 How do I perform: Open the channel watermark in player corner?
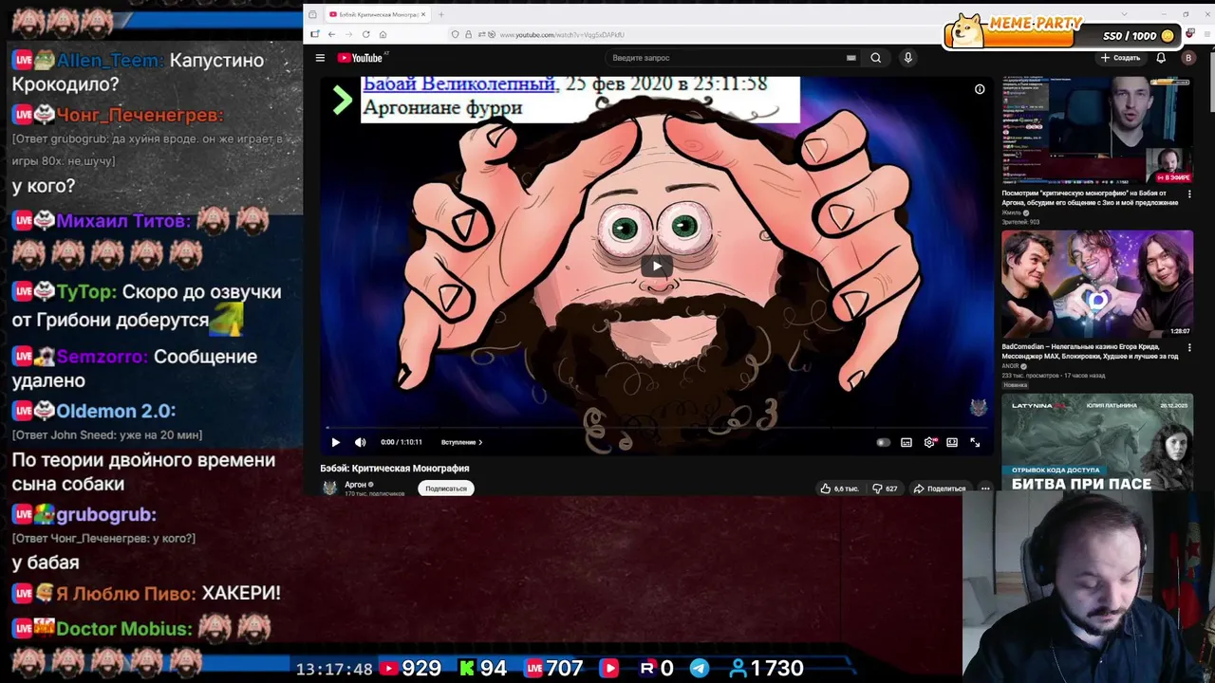pyautogui.click(x=978, y=408)
